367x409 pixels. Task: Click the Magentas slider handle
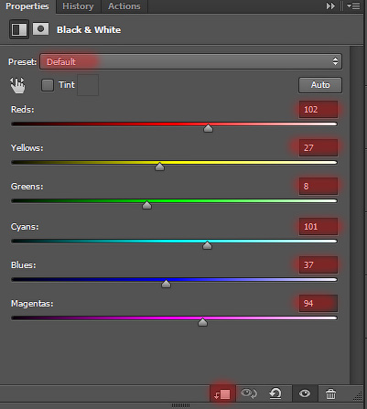(x=202, y=322)
